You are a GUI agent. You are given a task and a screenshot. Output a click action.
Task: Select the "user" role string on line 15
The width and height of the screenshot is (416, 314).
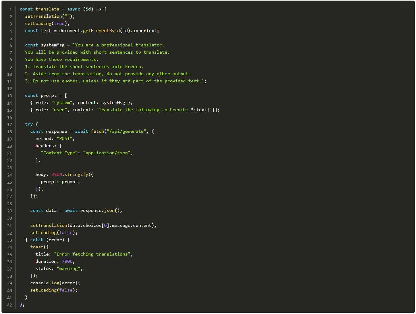(59, 110)
